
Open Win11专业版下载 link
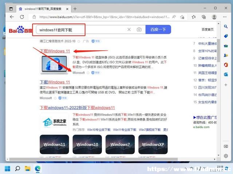[125, 130]
